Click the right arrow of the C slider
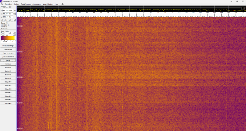Screen dimensions: 246x131 (x=14, y=35)
